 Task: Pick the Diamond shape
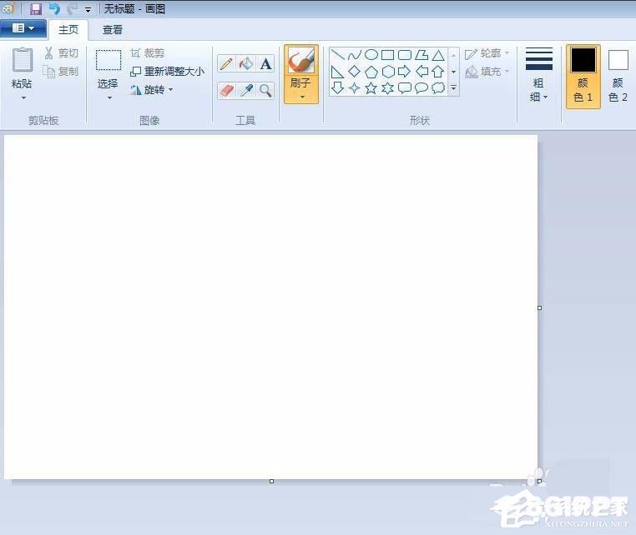tap(355, 72)
